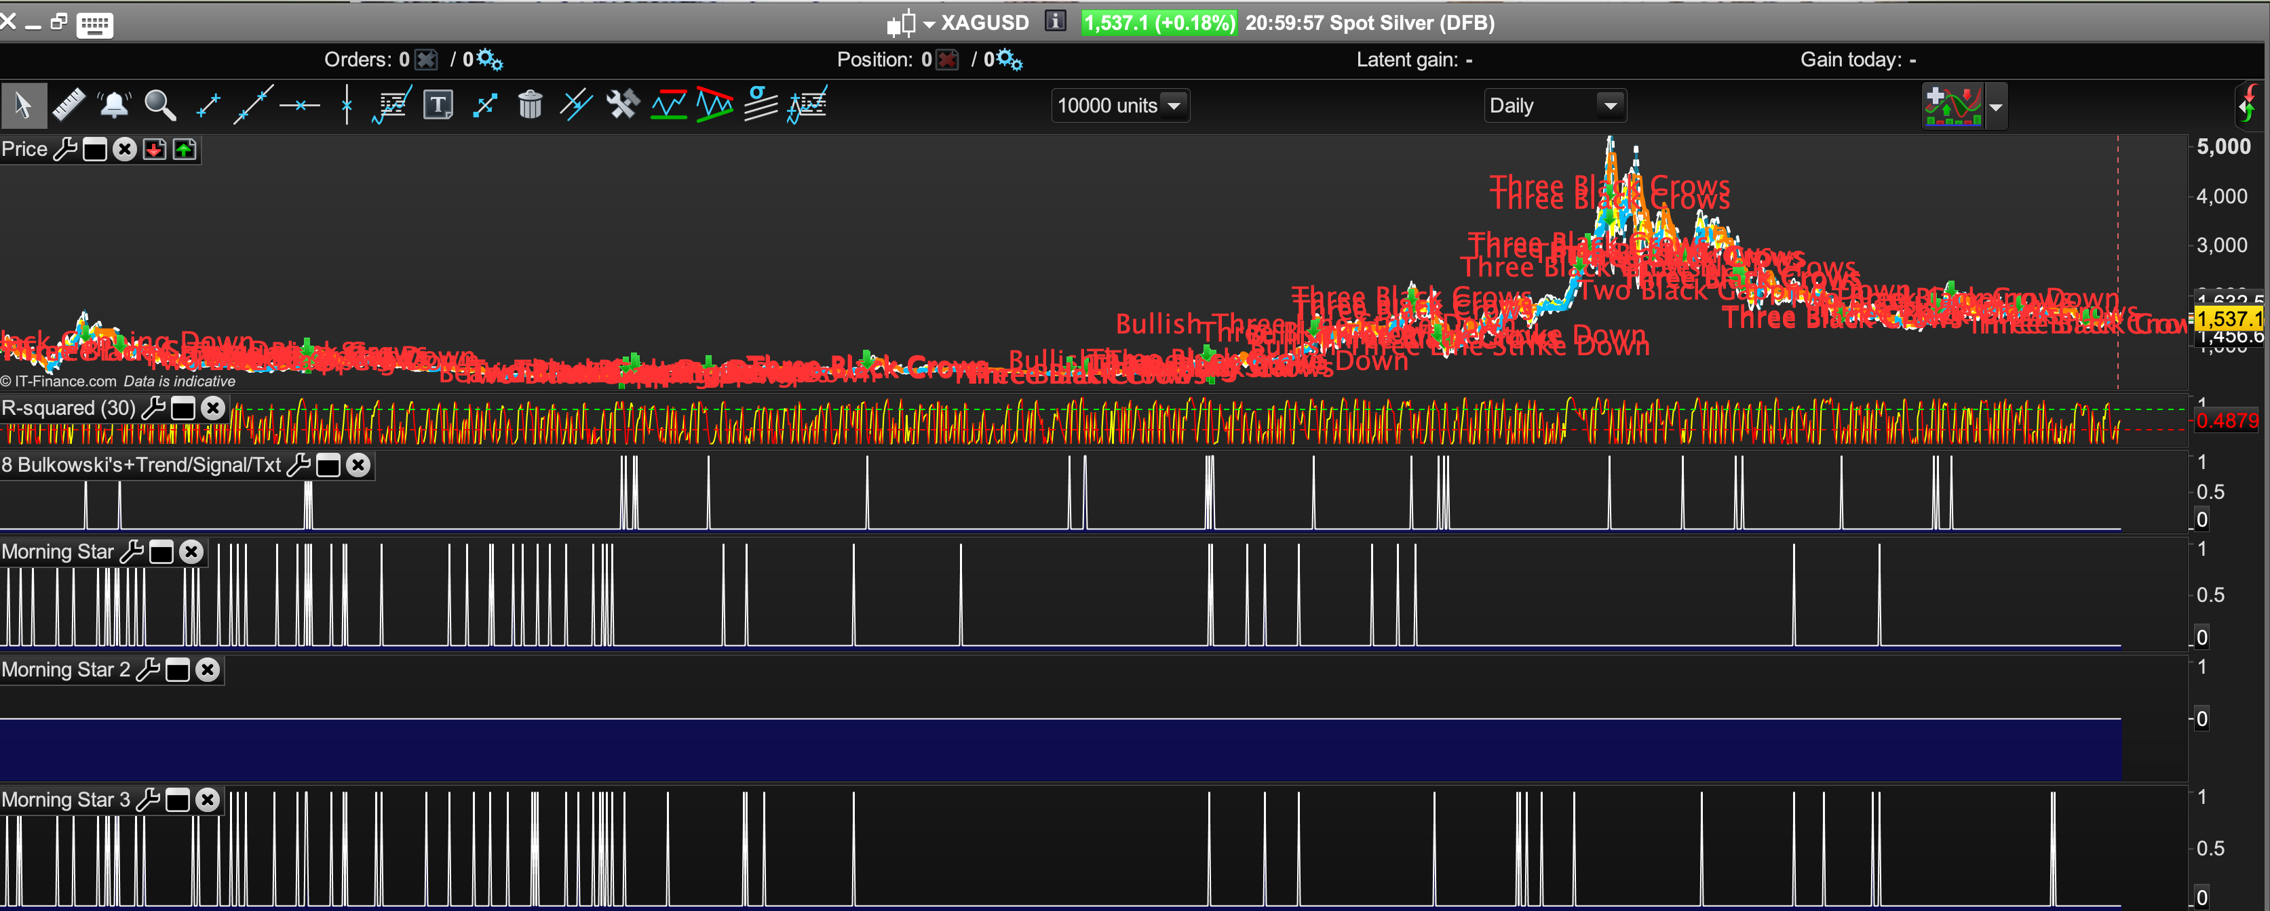Screen dimensions: 2270x911
Task: Open the hammer and wrench tools icon
Action: [622, 106]
